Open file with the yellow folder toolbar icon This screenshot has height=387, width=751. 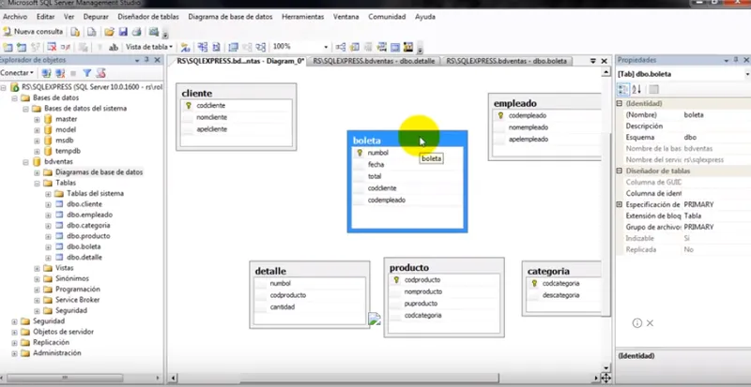pos(110,32)
